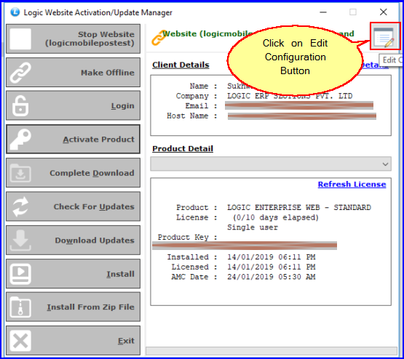The width and height of the screenshot is (404, 359).
Task: Click the folder download icon for Complete Download
Action: (x=20, y=173)
